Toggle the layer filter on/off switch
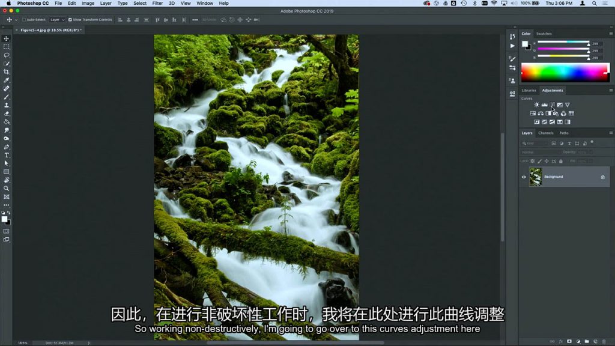 point(592,142)
